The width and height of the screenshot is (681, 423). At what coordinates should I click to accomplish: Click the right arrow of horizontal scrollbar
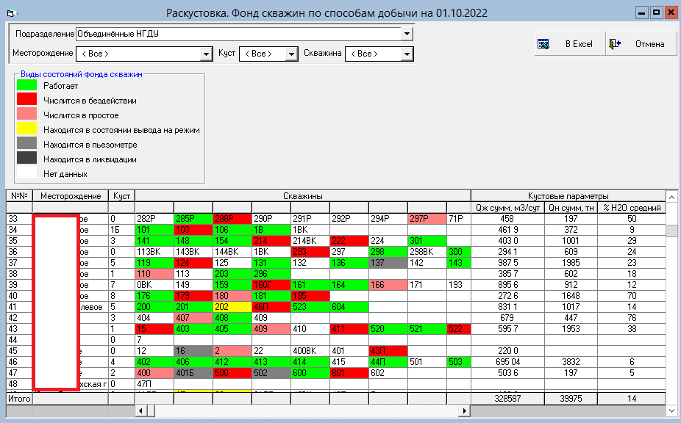[465, 411]
